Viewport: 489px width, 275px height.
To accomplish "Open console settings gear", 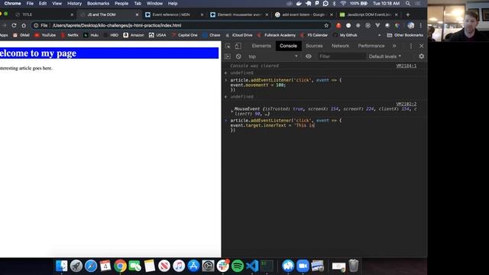I will 421,57.
